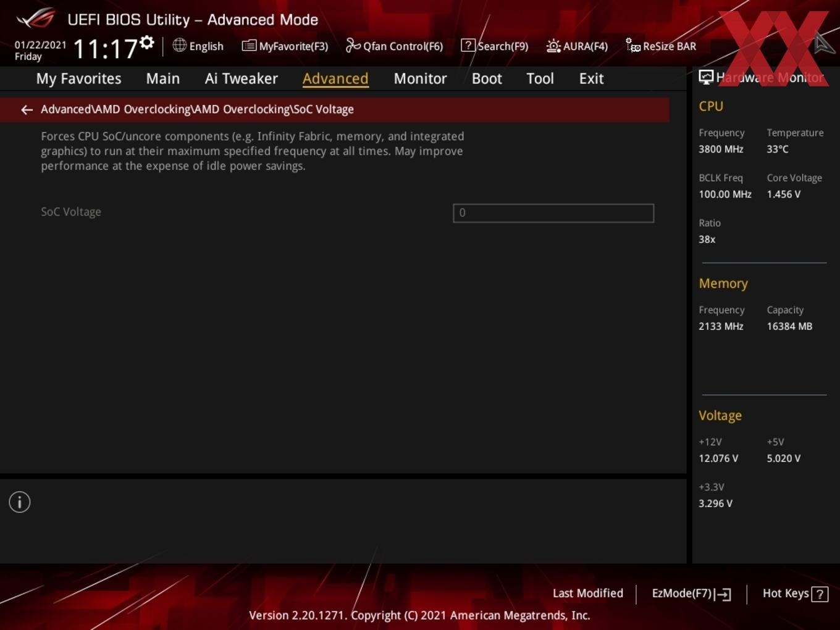
Task: Click the SoC Voltage input field
Action: point(553,213)
